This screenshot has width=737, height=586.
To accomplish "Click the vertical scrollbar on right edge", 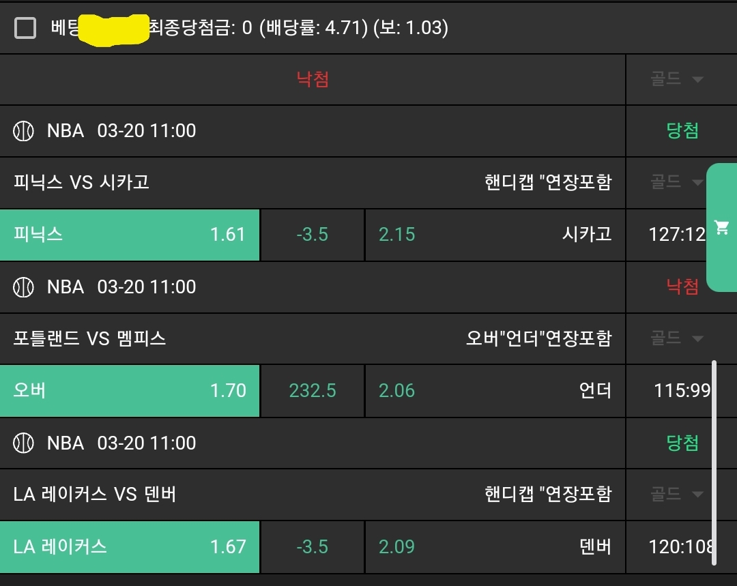I will 714,463.
